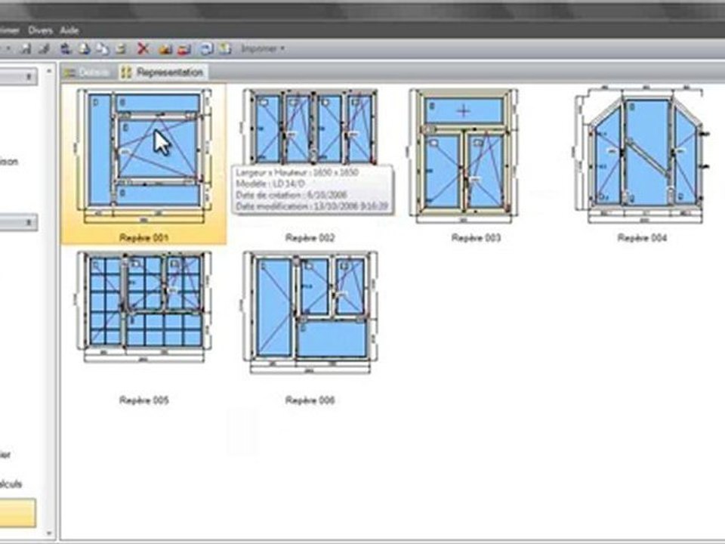Click the Representation tab grid icon
Image resolution: width=725 pixels, height=544 pixels.
(x=126, y=73)
